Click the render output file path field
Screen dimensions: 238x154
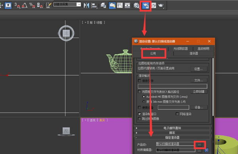pyautogui.click(x=173, y=86)
